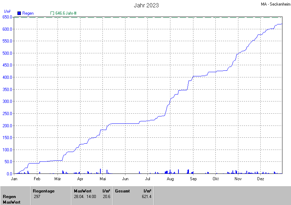Click the Mai label on the x-axis

point(102,179)
